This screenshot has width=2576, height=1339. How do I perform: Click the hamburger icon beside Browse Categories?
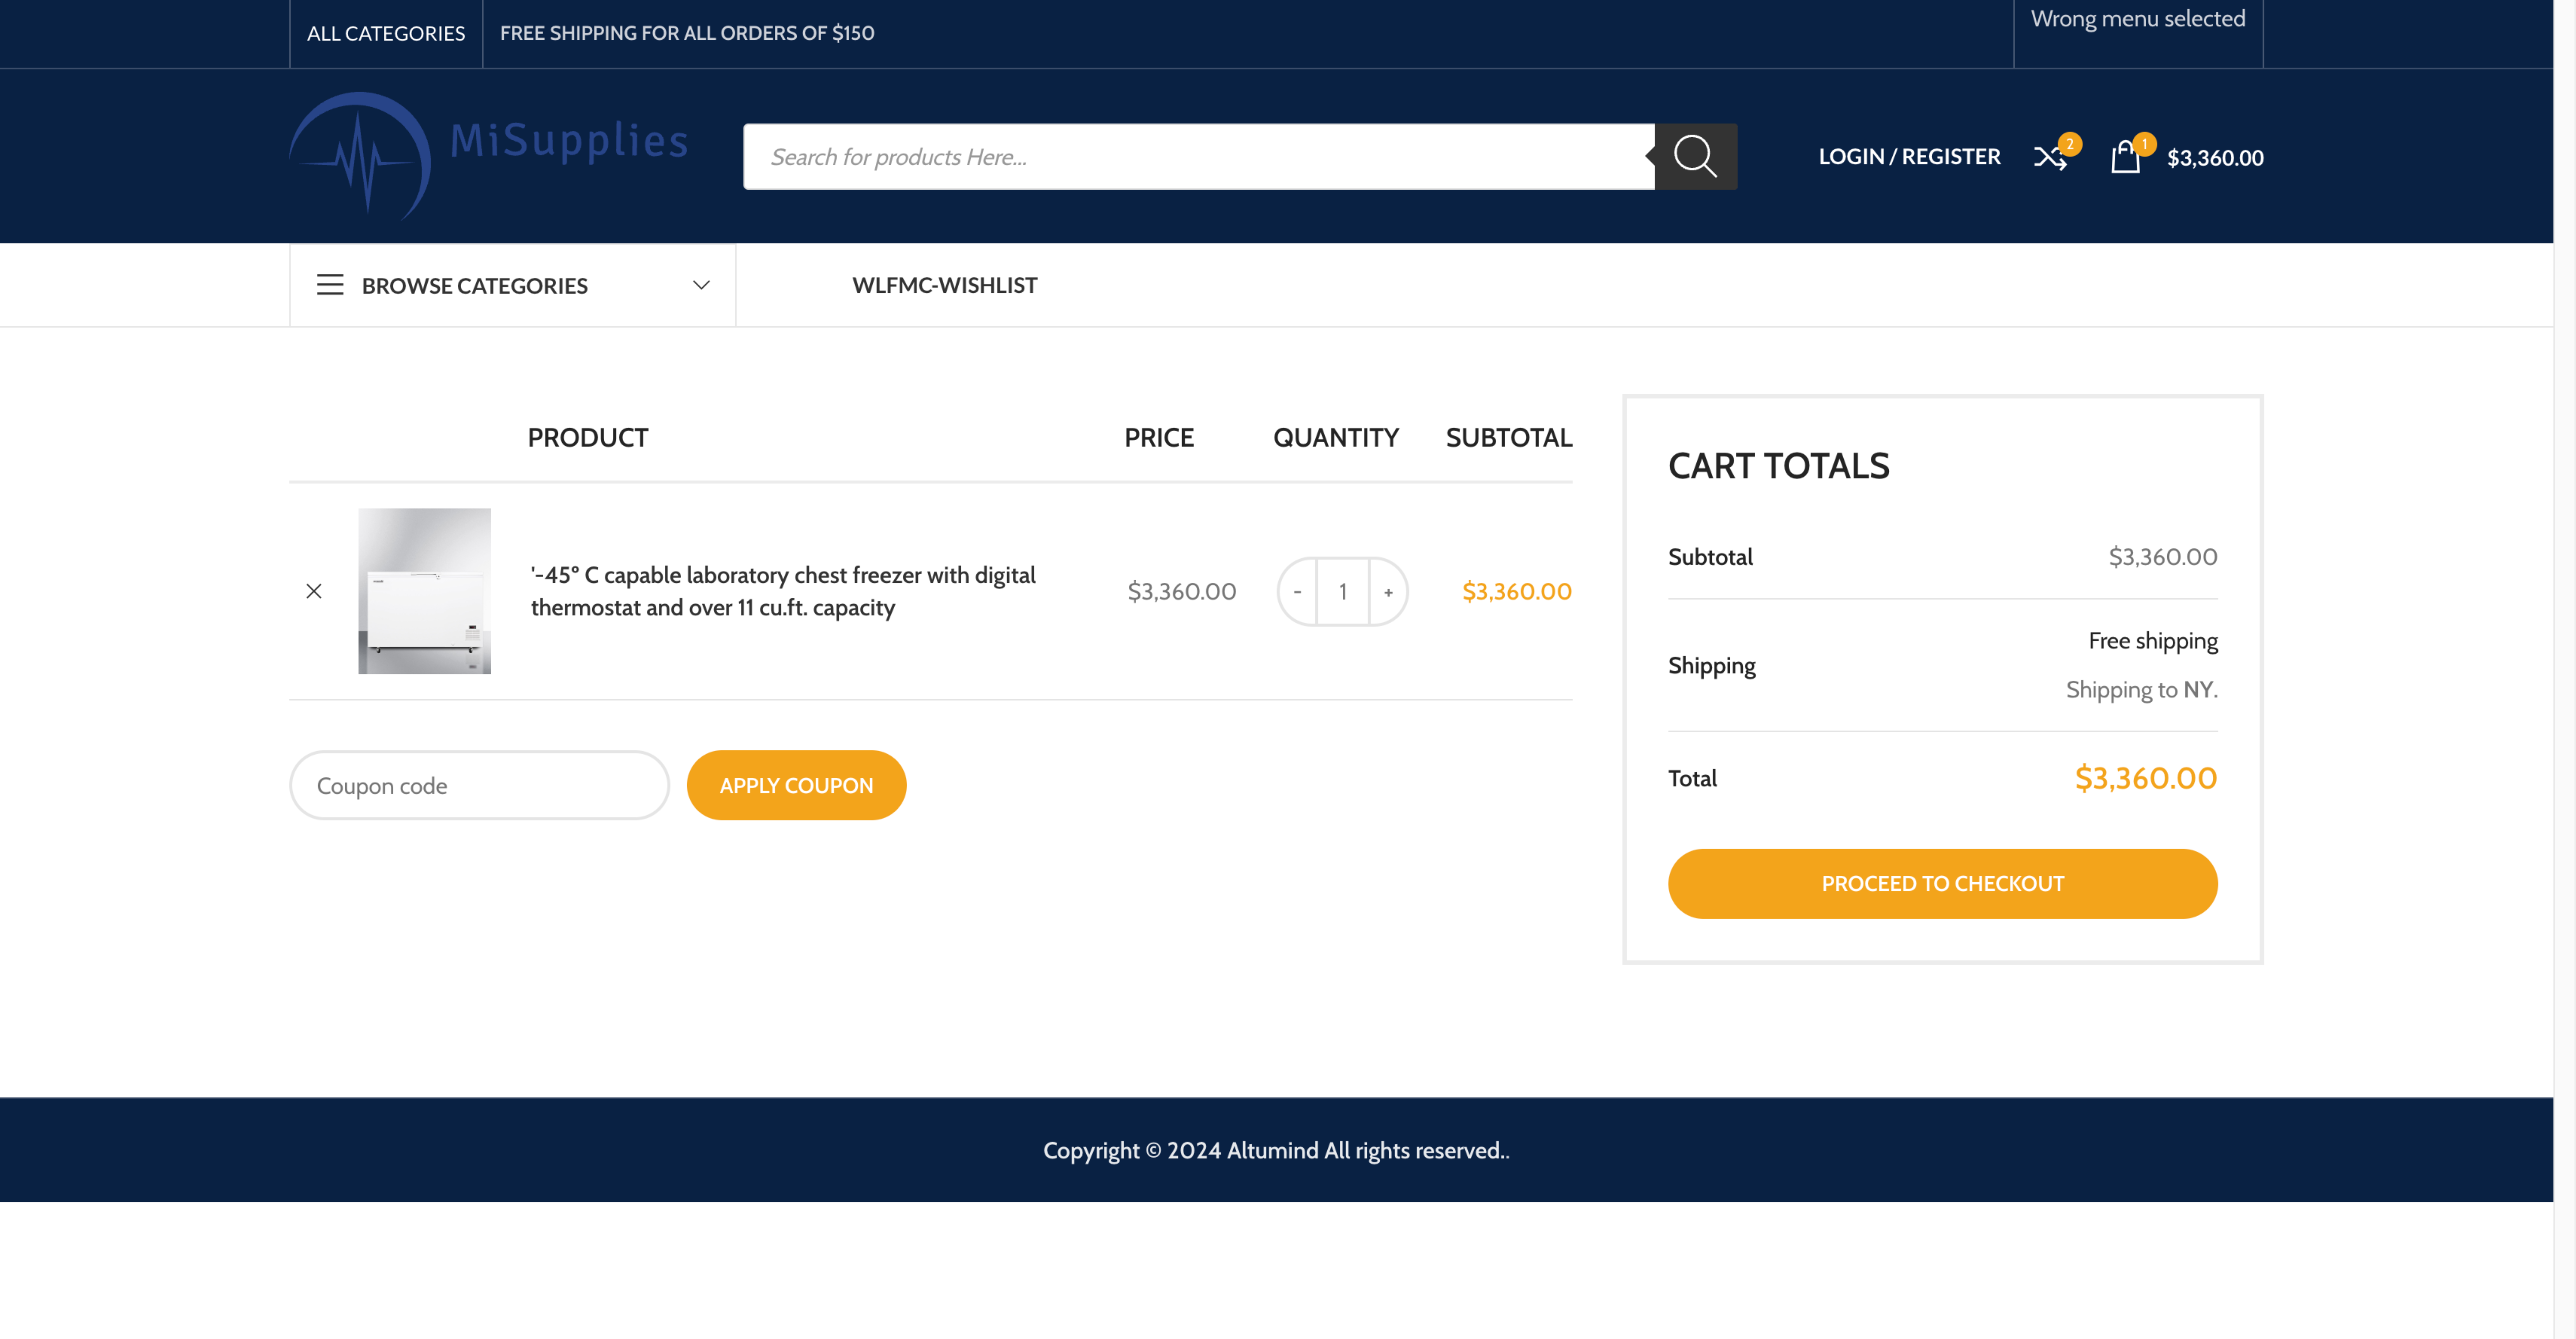tap(330, 285)
